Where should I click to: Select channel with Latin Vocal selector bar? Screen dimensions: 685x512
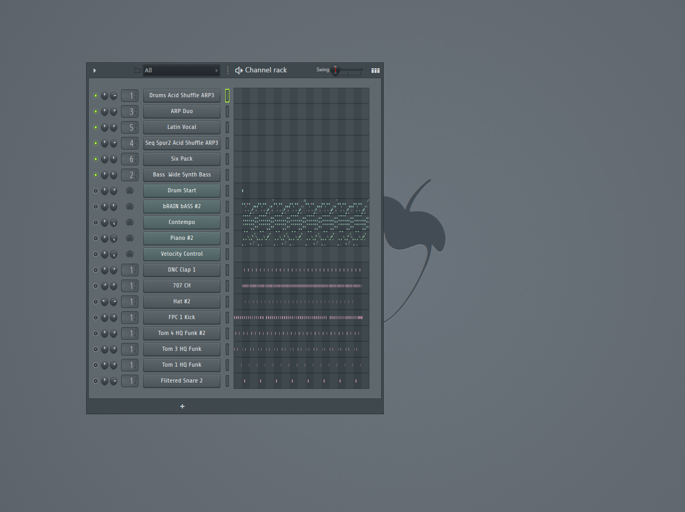227,127
